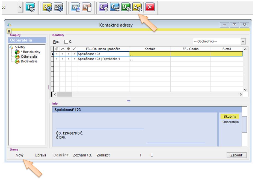The height and width of the screenshot is (181, 255).
Task: Click the teal 'T' print toolbar icon
Action: point(30,7)
